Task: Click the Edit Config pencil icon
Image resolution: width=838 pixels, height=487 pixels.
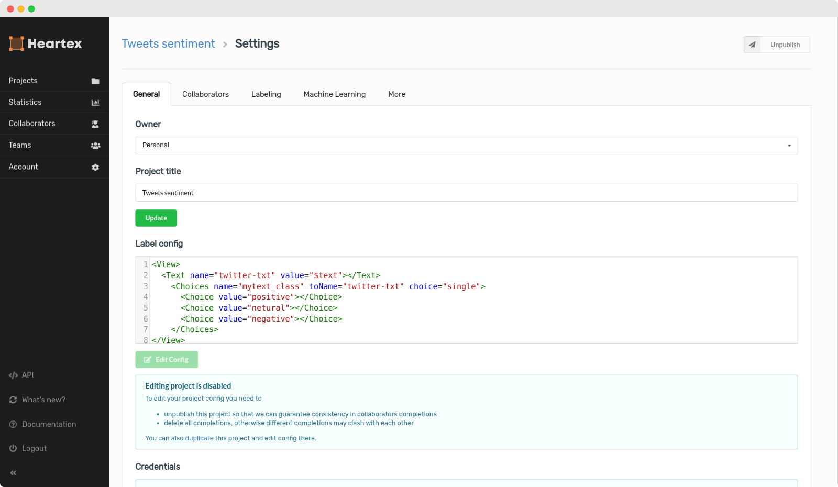Action: tap(148, 360)
